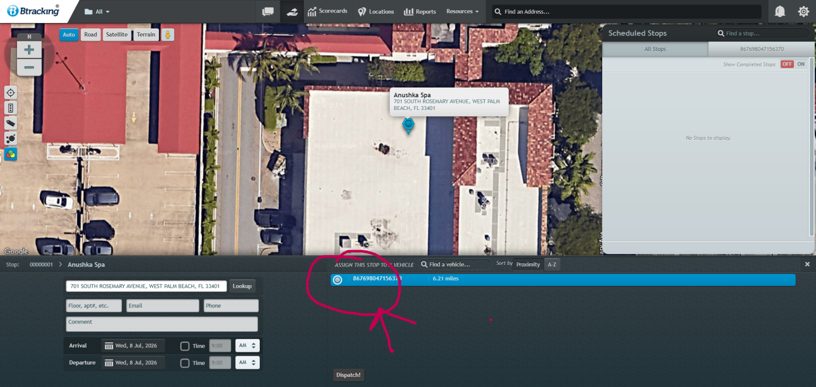Screen dimensions: 816x387
Task: Enable the Departure Time checkbox
Action: [185, 363]
